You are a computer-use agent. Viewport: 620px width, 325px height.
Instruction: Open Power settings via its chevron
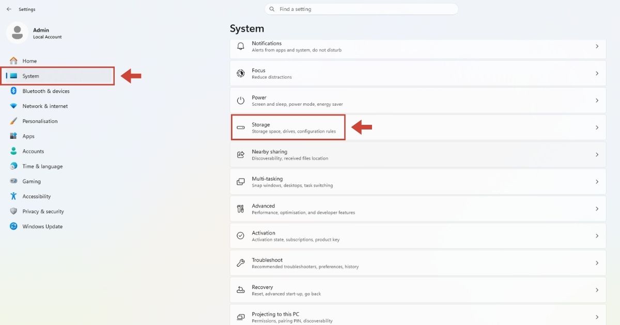pos(597,101)
